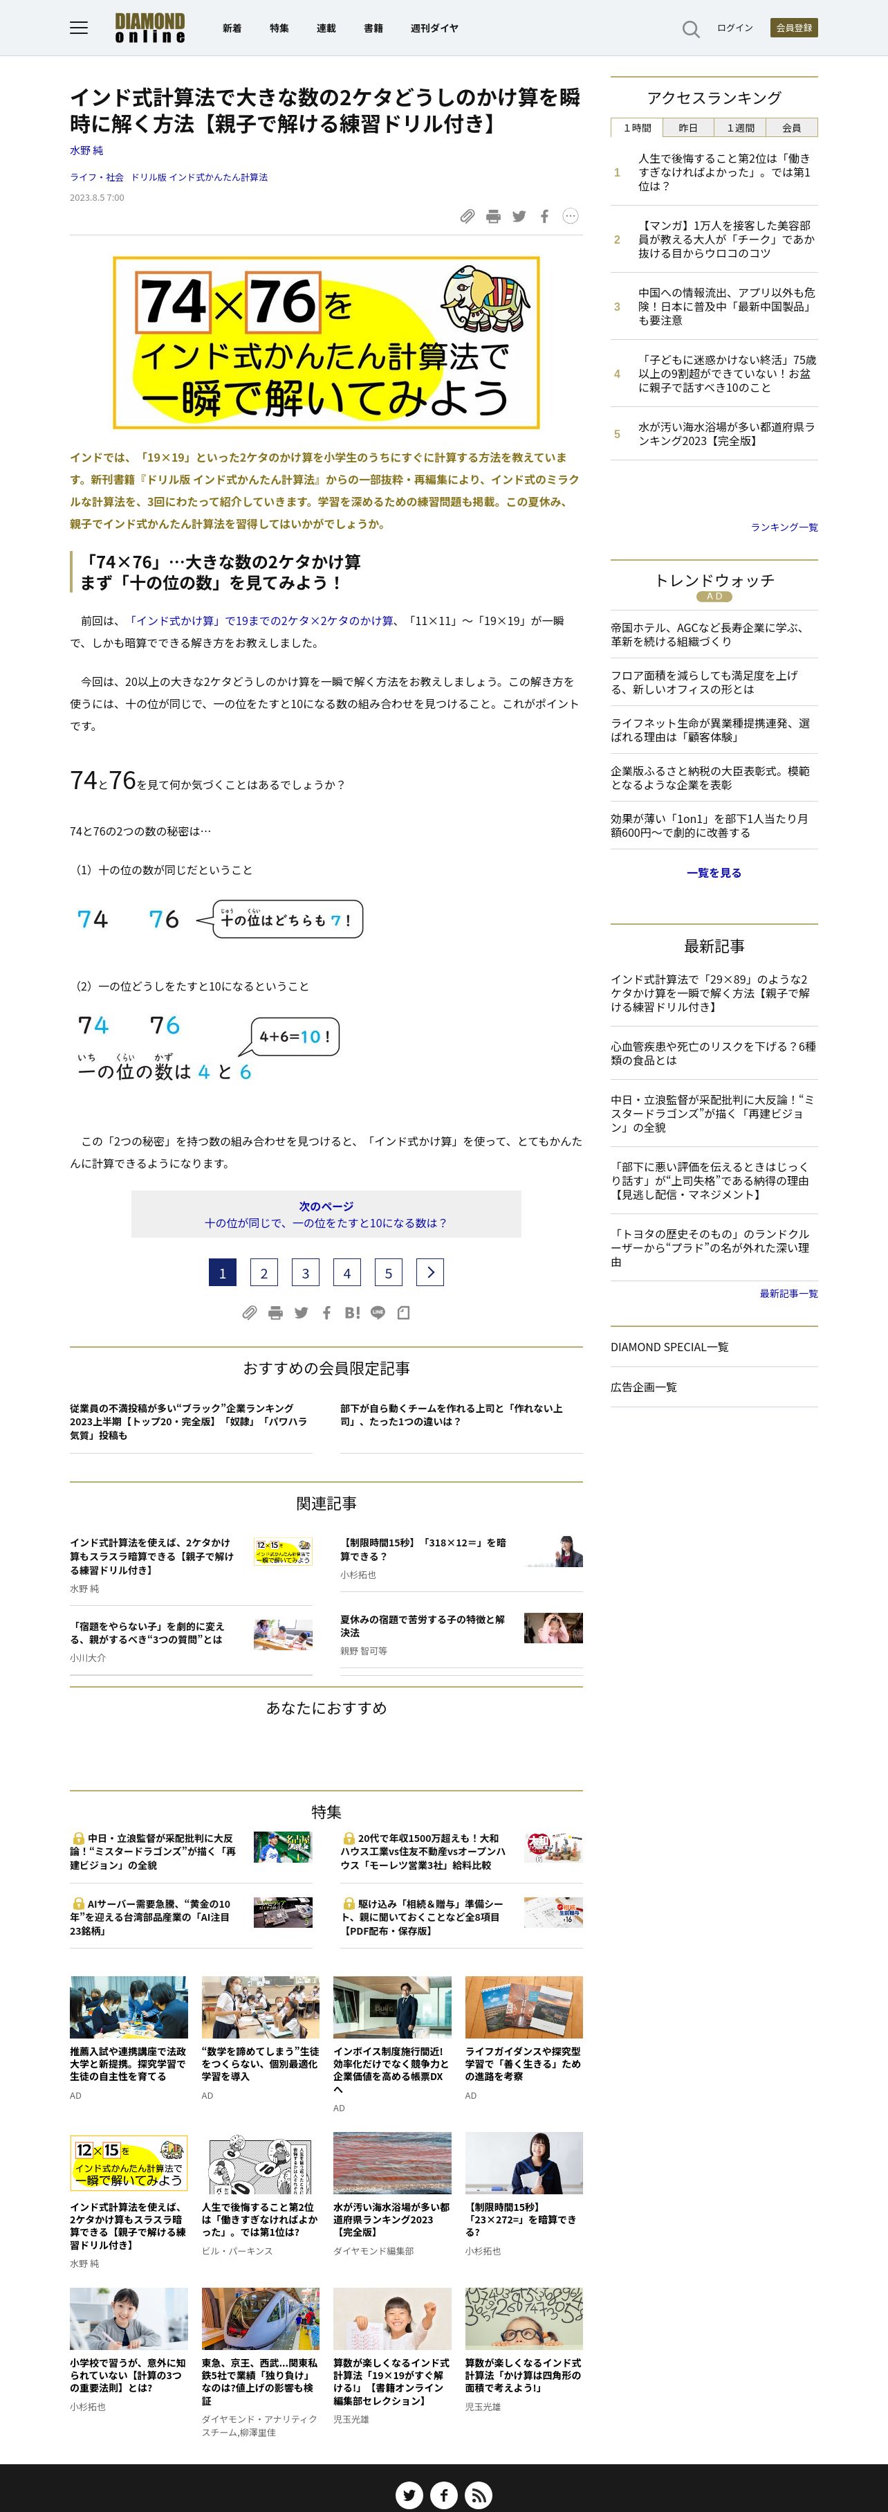
Task: Click the DIAMOND online logo
Action: [149, 28]
